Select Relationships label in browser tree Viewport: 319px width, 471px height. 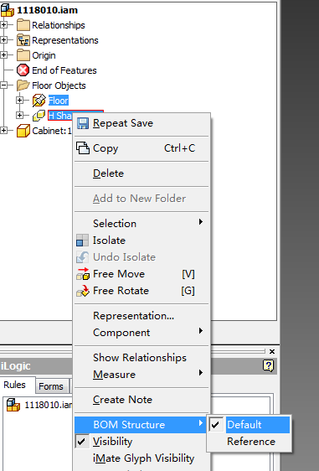59,25
